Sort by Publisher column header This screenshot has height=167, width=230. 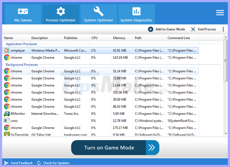click(x=76, y=38)
